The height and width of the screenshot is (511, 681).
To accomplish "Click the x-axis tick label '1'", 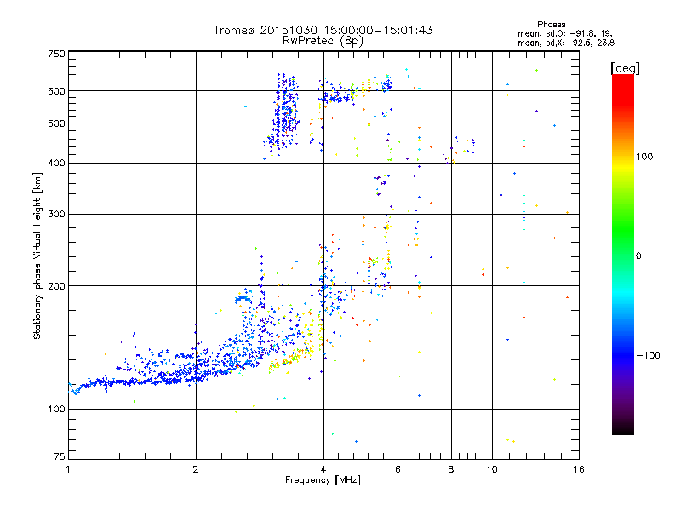I will pos(68,469).
